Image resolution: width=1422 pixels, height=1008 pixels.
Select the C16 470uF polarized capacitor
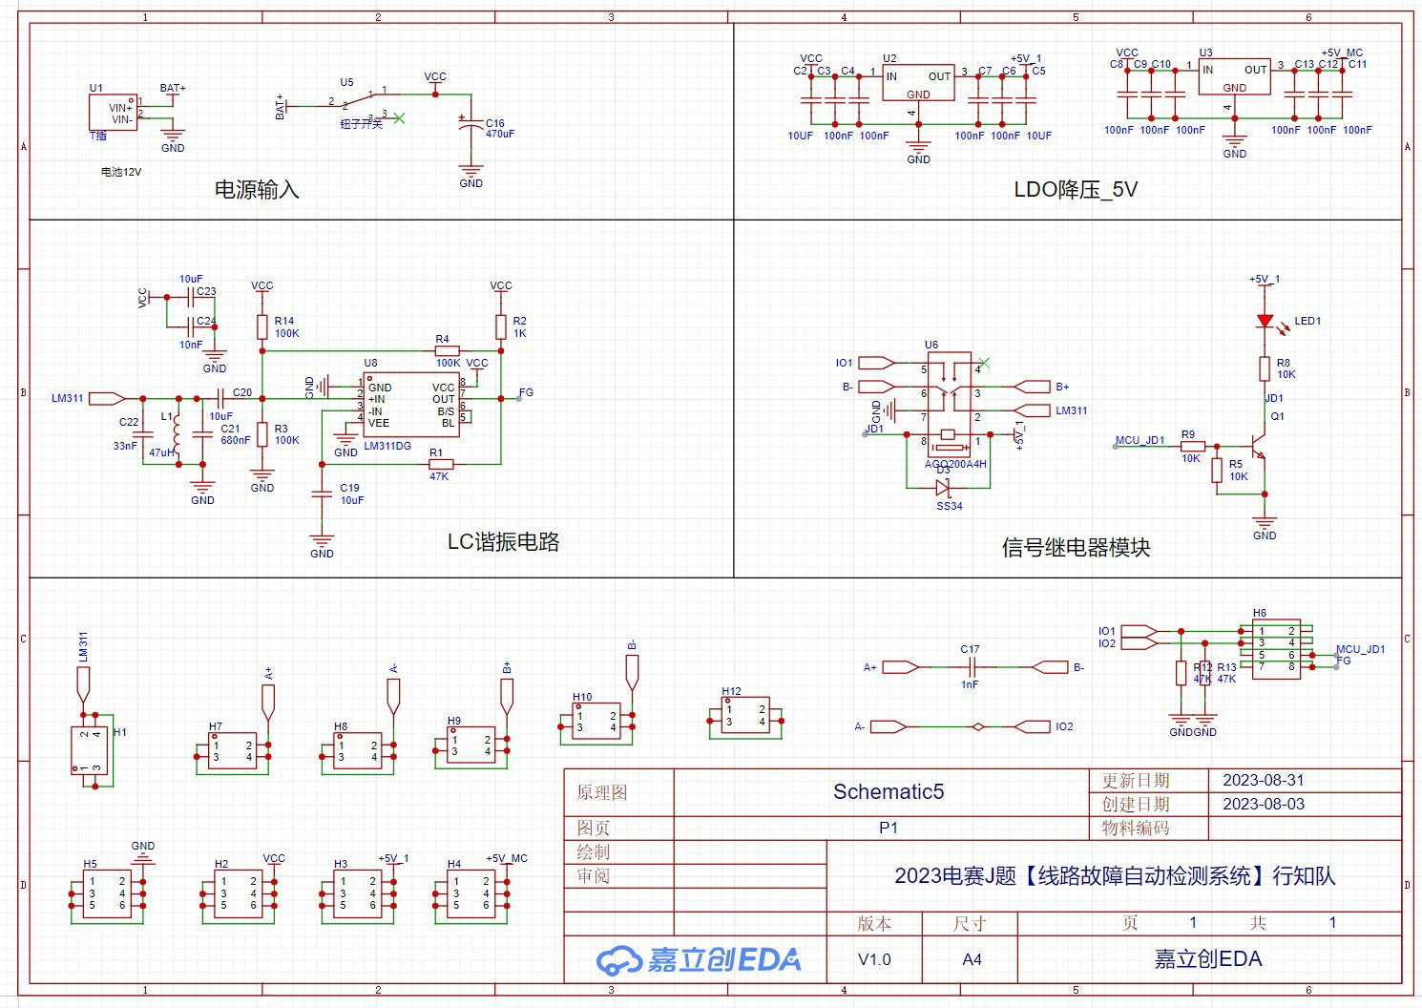click(x=471, y=129)
